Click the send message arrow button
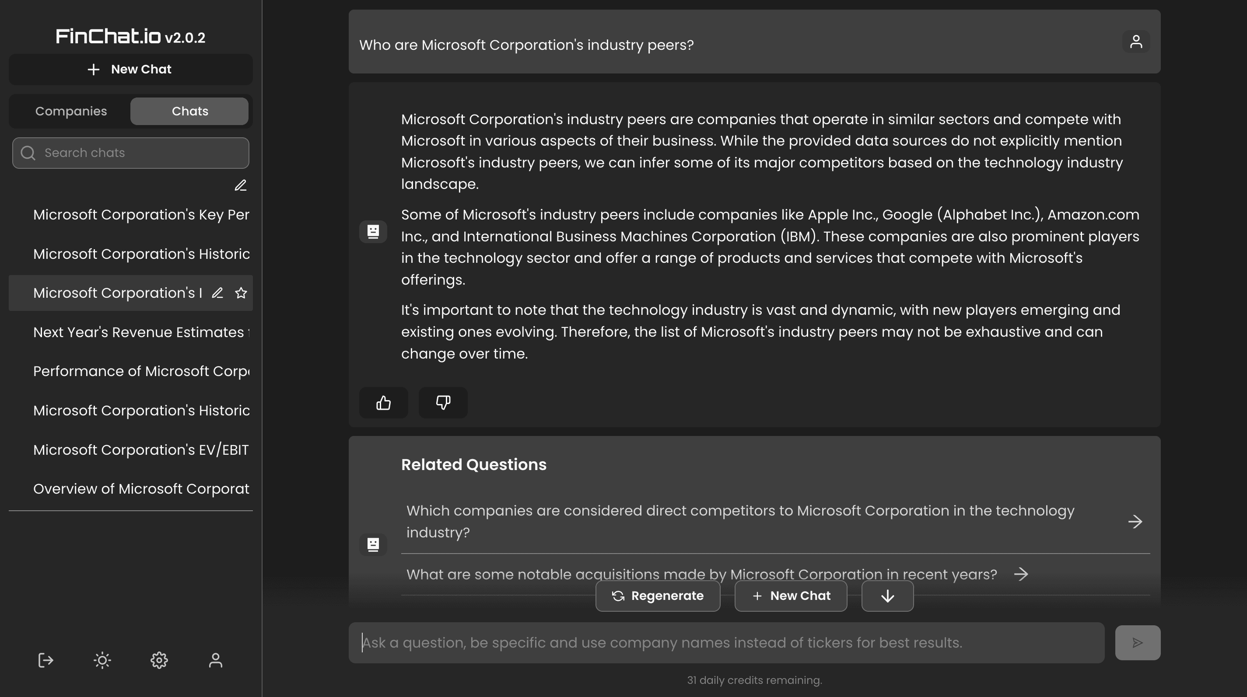 tap(1138, 642)
